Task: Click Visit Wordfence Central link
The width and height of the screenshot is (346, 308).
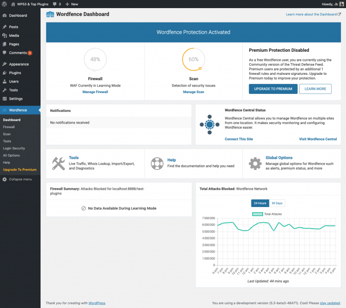Action: point(318,139)
